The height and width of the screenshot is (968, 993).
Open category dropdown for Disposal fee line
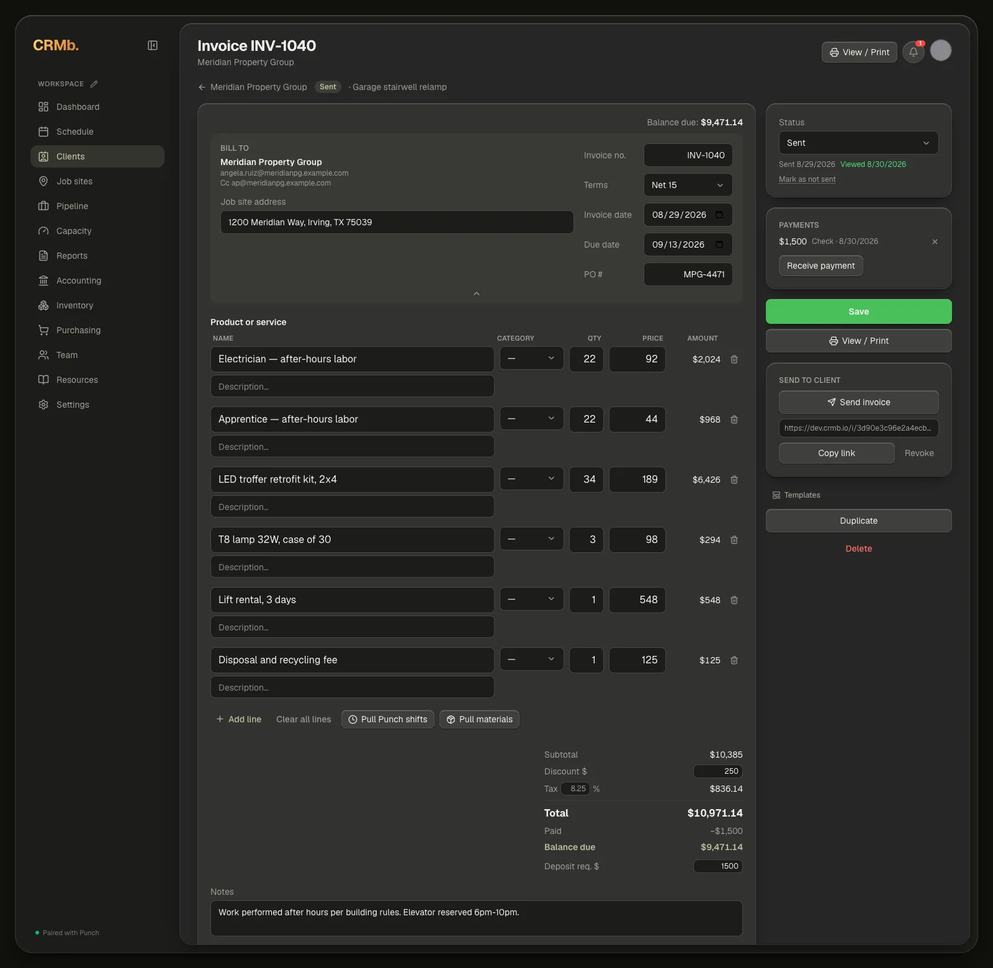pyautogui.click(x=532, y=659)
